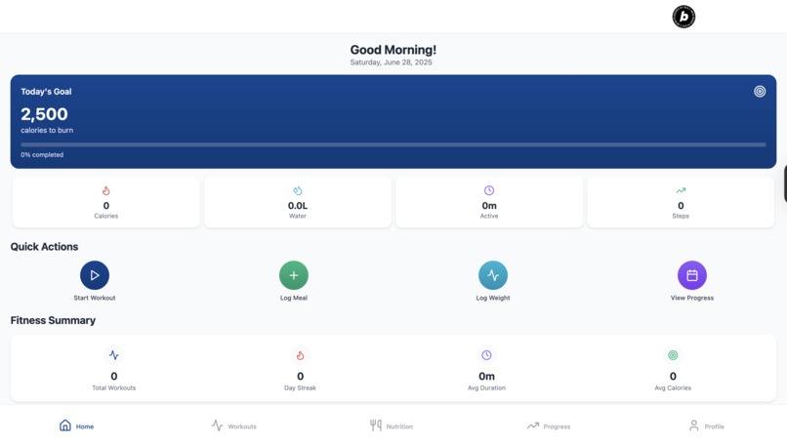Screen dimensions: 787x446
Task: Click the Today's Goal title
Action: [x=46, y=92]
